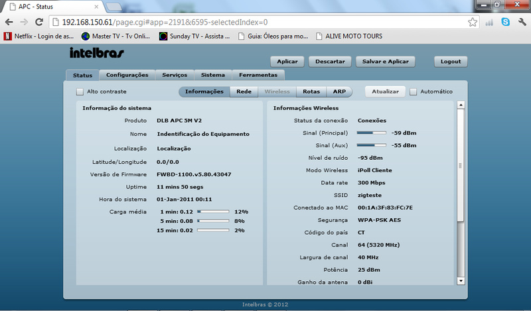Viewport: 531px width, 311px height.
Task: Select Wireless sub-tab
Action: [x=277, y=92]
